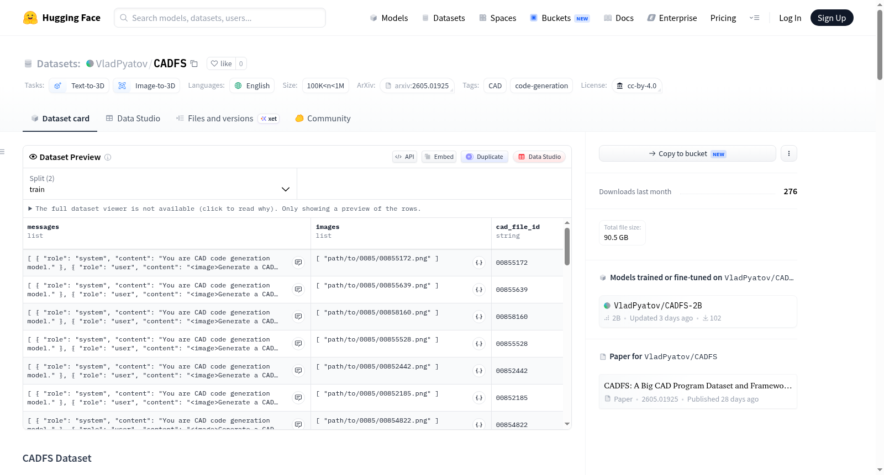Go to Files and versions tab
This screenshot has width=884, height=475.
tap(227, 118)
